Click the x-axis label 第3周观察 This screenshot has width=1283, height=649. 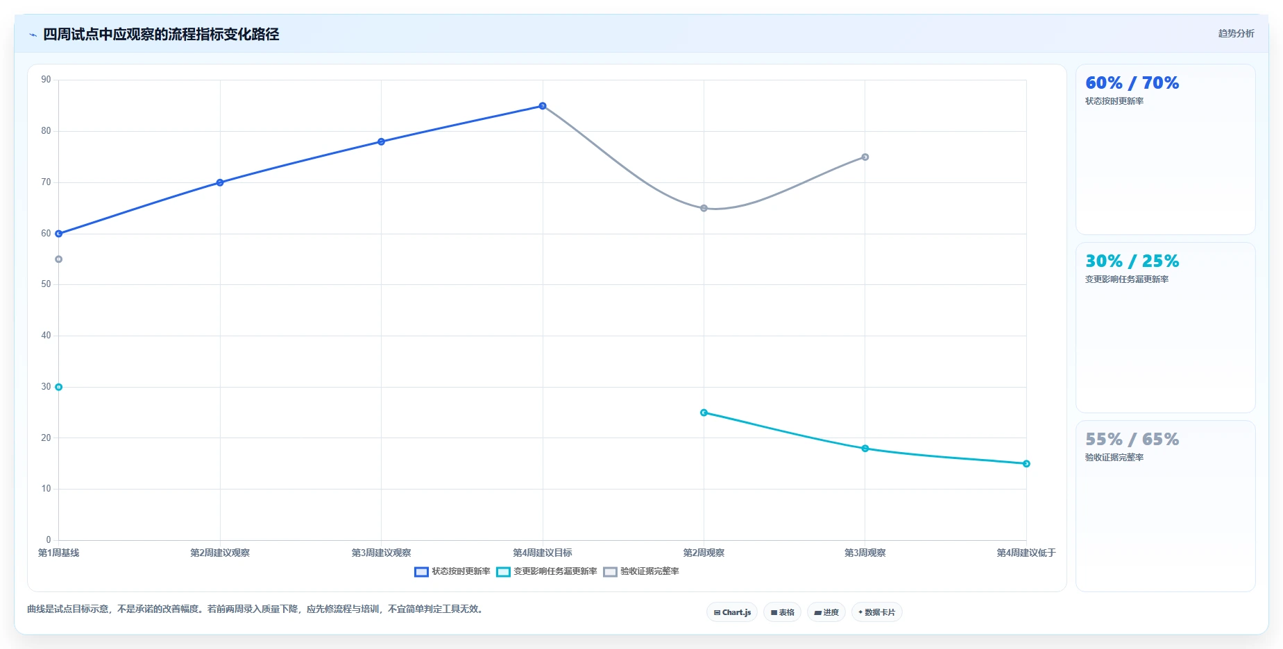click(x=865, y=553)
